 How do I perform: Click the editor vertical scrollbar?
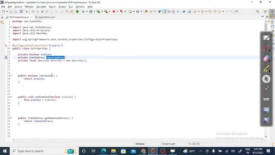[266, 79]
